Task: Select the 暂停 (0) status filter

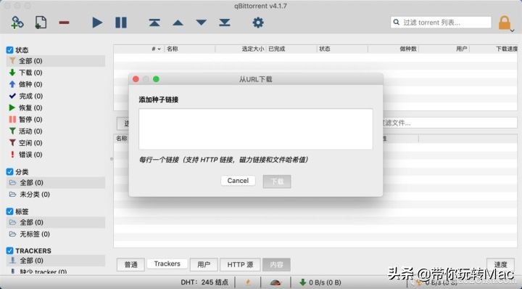Action: coord(56,119)
